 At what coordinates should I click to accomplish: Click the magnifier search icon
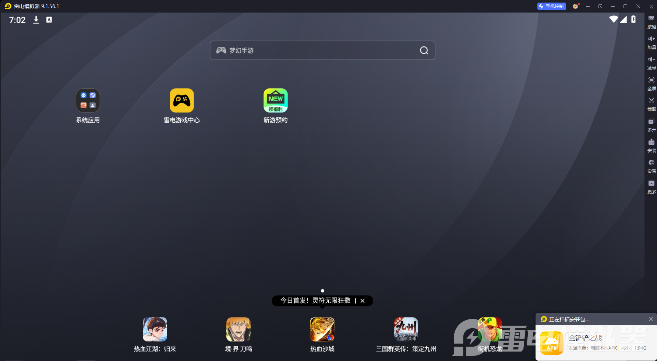[424, 50]
